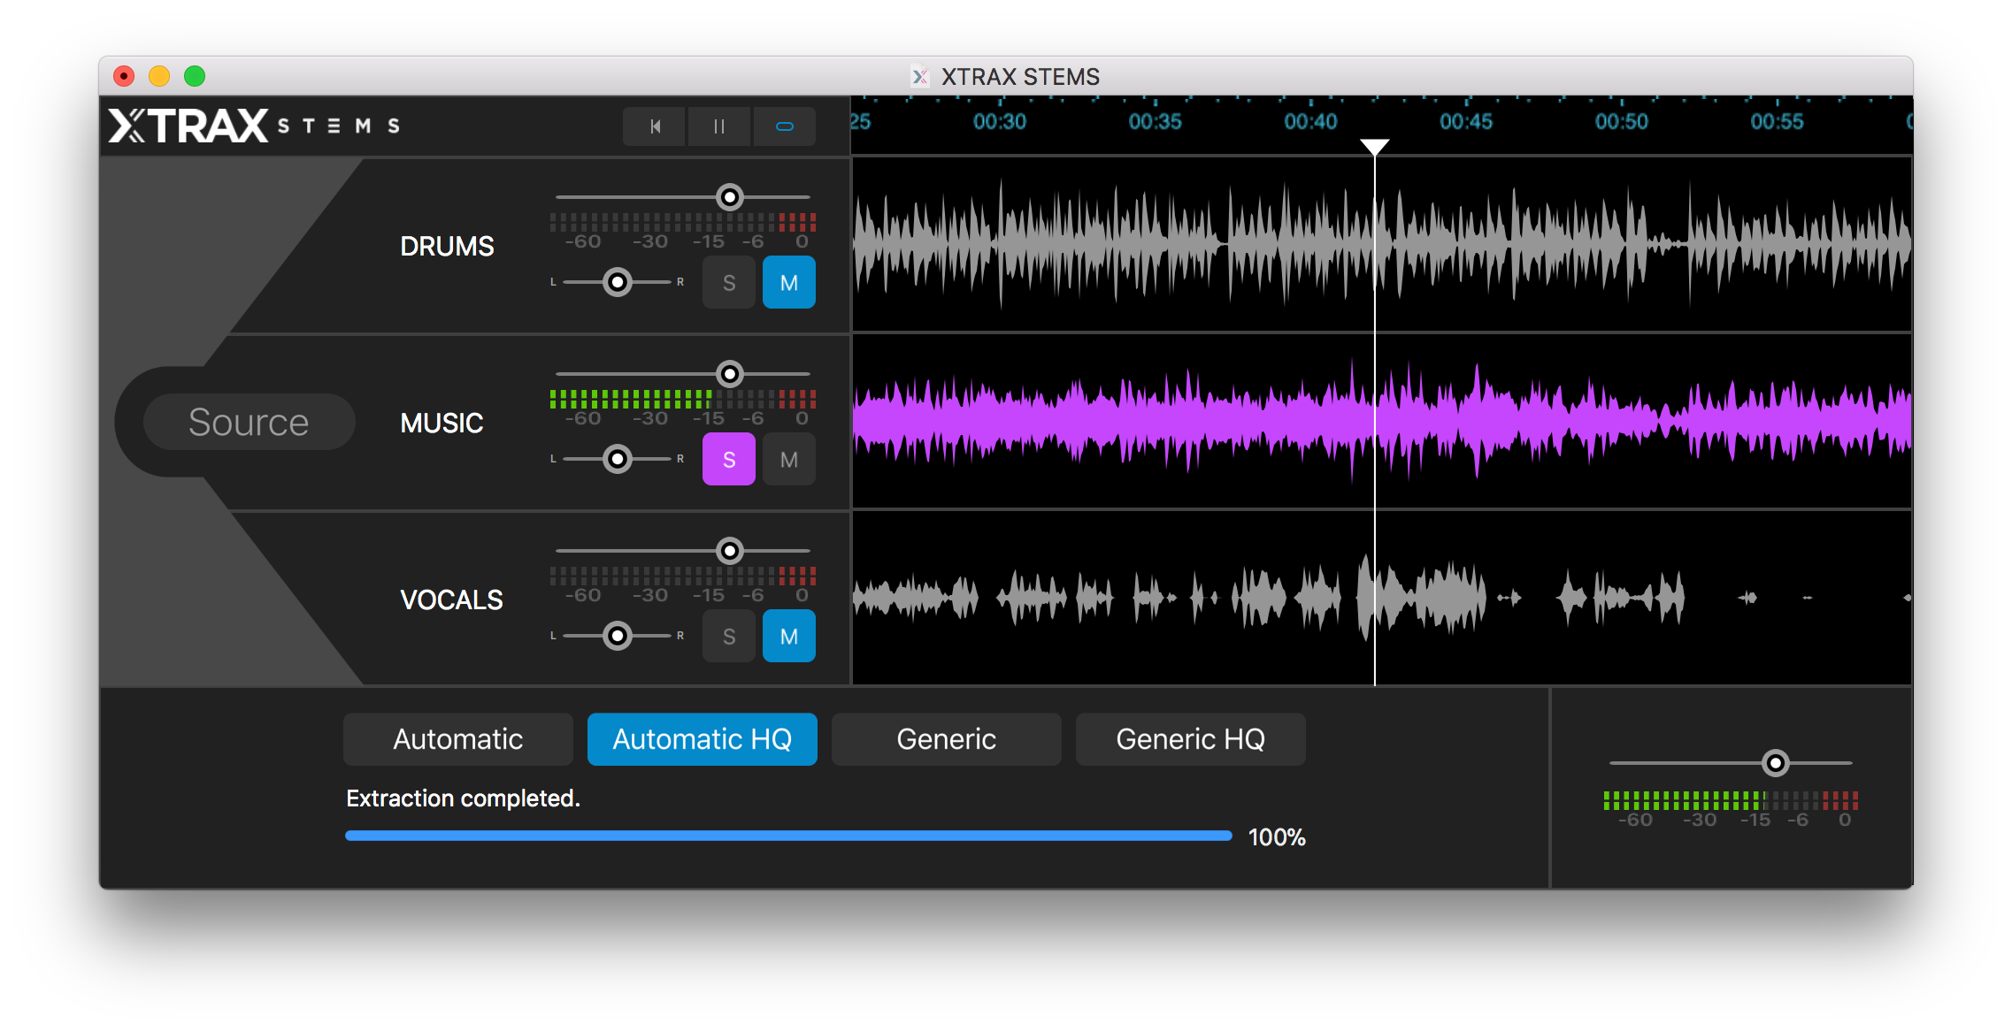Click the MUSIC pan slider knob
Screen dimensions: 2012x1031
click(x=618, y=459)
